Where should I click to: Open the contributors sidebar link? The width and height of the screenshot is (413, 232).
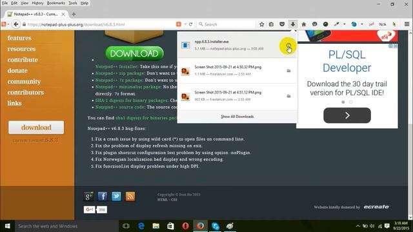[x=26, y=92]
